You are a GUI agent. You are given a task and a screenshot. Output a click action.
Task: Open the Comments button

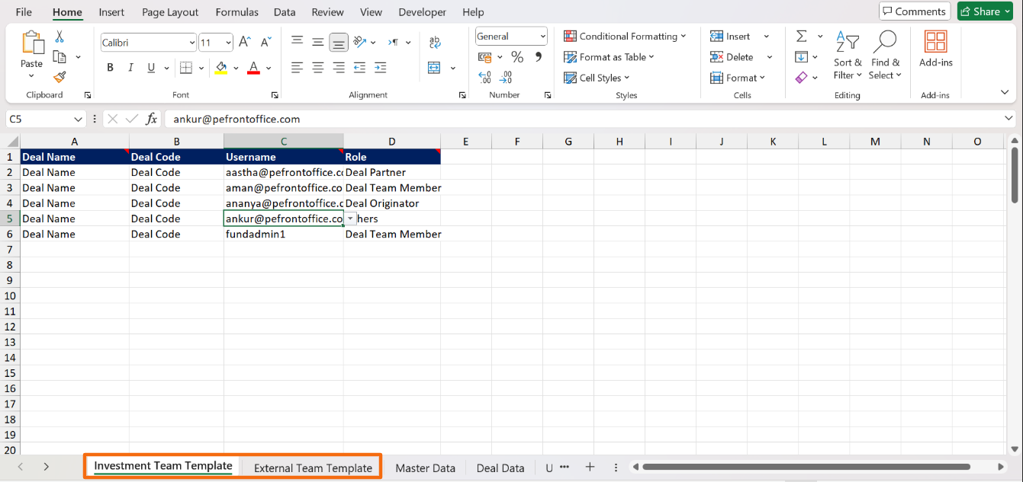[914, 11]
